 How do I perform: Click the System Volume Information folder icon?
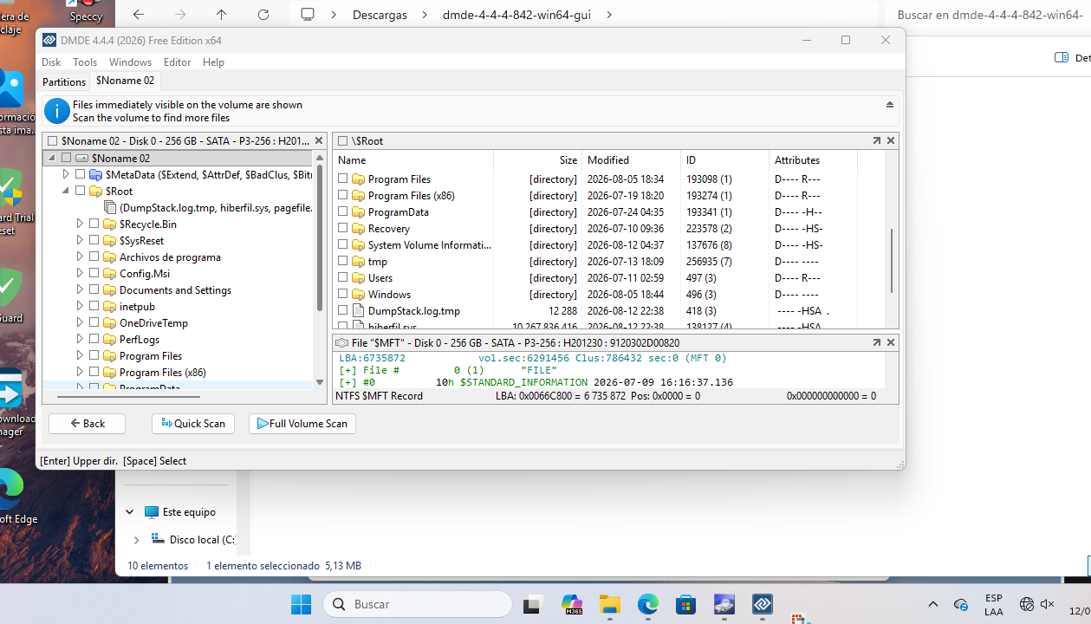click(358, 244)
